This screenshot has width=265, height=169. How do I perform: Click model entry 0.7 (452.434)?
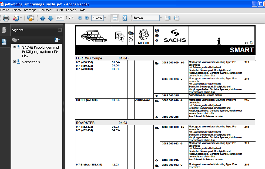click(x=84, y=130)
